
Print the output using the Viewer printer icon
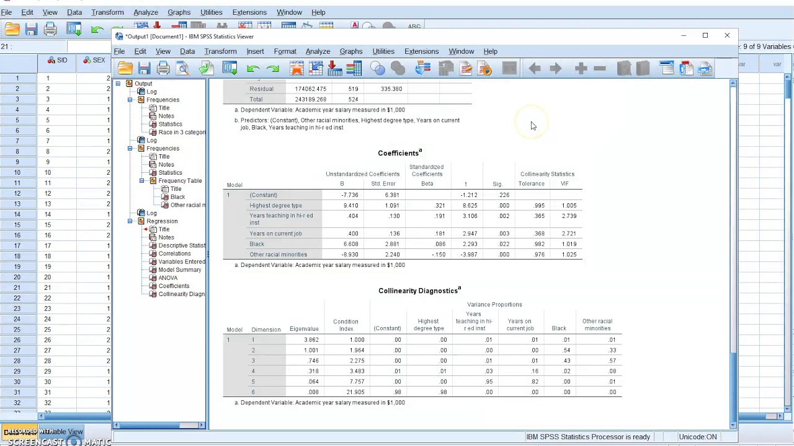pyautogui.click(x=163, y=69)
